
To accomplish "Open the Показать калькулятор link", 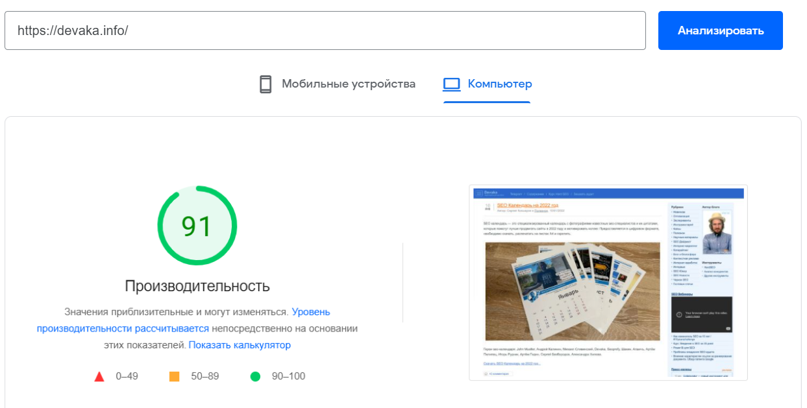I will (240, 345).
